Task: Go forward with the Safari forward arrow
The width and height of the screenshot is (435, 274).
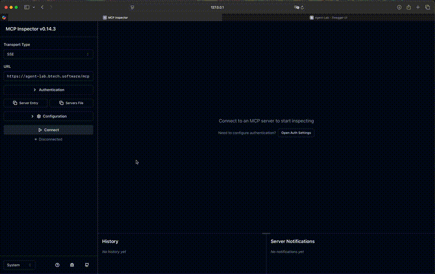Action: (x=51, y=7)
